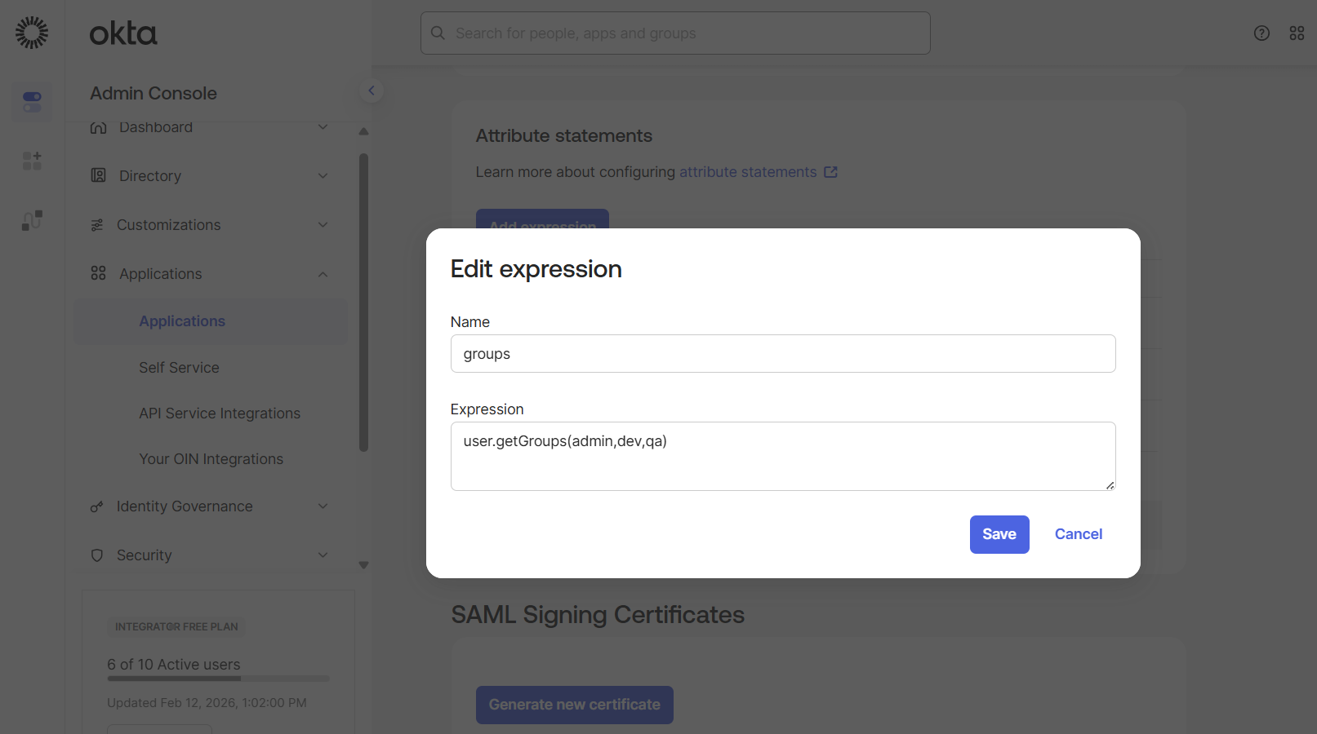Click the Expression text area
This screenshot has height=734, width=1317.
[782, 456]
